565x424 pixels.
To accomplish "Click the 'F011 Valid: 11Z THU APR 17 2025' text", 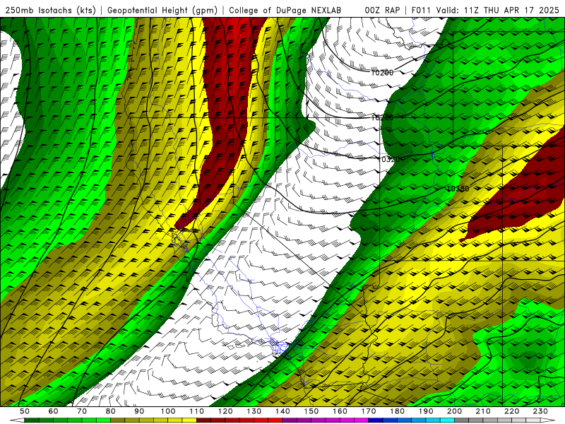I will click(485, 10).
